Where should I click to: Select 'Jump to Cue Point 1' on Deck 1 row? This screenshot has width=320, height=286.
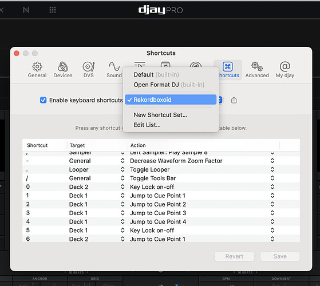tap(158, 196)
